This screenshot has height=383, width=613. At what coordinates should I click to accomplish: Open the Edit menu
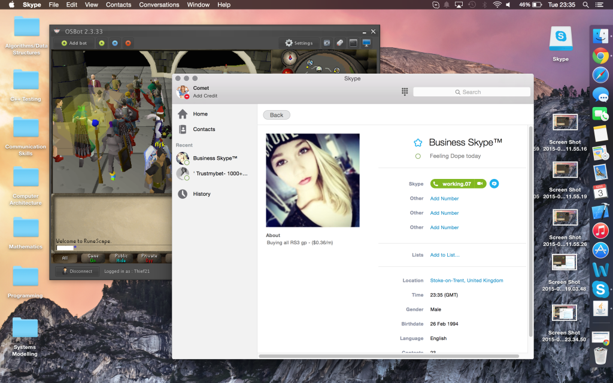tap(72, 5)
